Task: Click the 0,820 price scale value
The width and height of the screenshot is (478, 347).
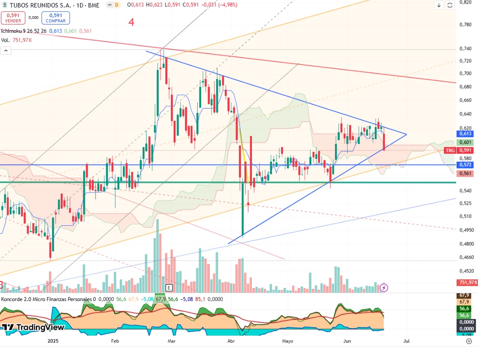Action: 465,2
